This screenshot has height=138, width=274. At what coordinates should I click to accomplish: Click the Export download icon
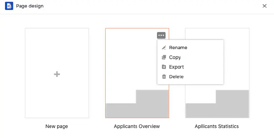(164, 67)
